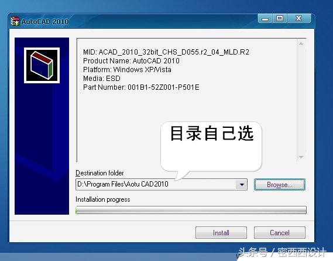Image resolution: width=333 pixels, height=261 pixels.
Task: Click the Browse... button
Action: [280, 185]
